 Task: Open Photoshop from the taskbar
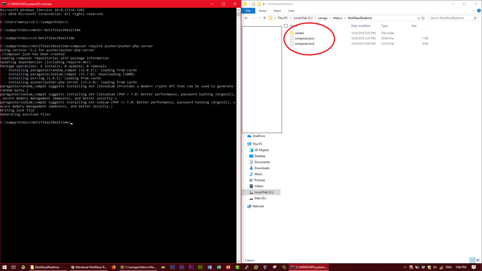tap(172, 267)
